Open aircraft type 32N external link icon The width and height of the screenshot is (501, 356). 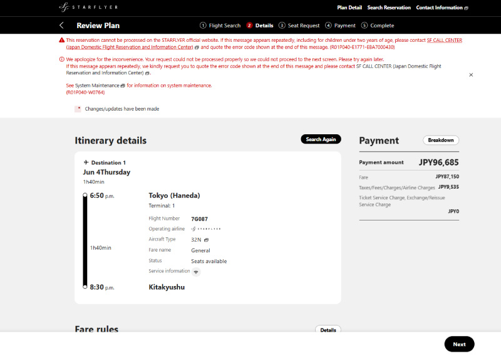point(207,240)
